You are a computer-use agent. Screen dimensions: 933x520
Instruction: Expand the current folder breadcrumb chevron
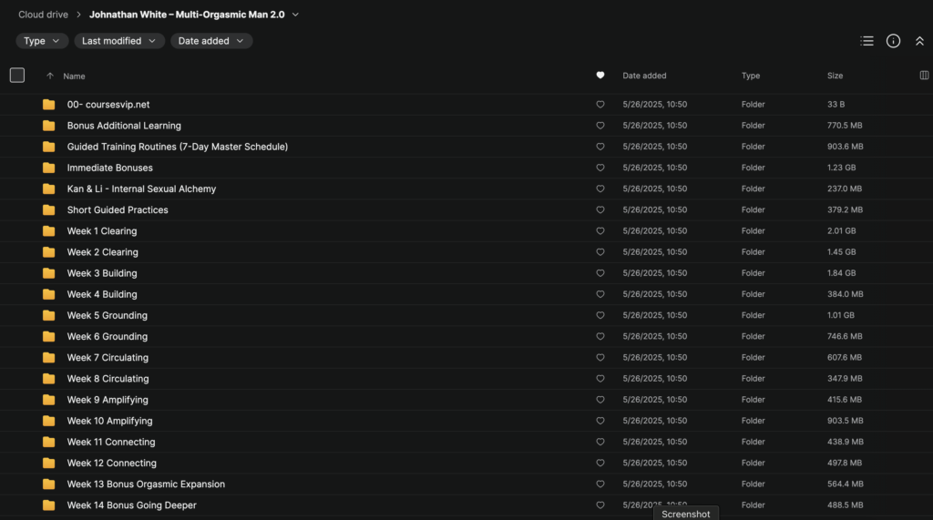(295, 15)
